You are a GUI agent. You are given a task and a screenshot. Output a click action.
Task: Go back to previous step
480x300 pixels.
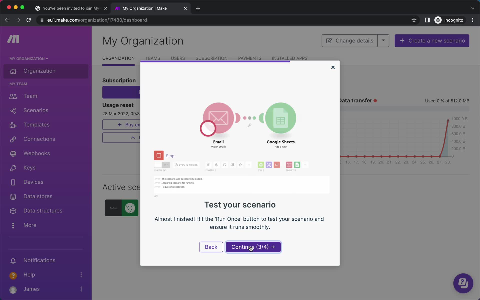click(x=211, y=247)
